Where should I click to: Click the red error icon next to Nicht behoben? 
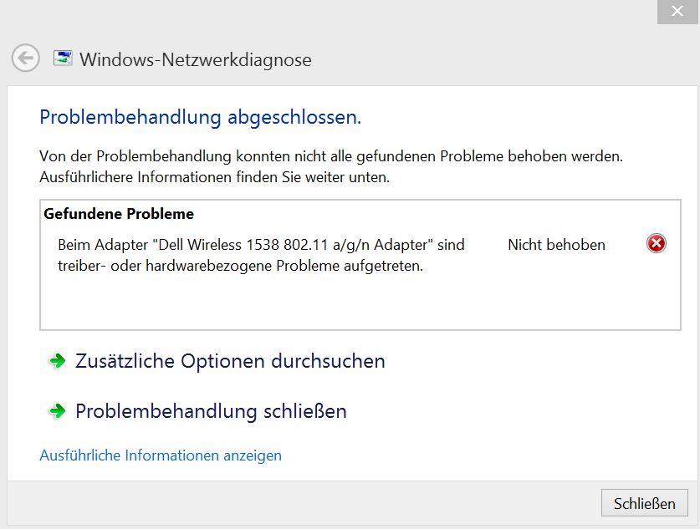pyautogui.click(x=656, y=243)
